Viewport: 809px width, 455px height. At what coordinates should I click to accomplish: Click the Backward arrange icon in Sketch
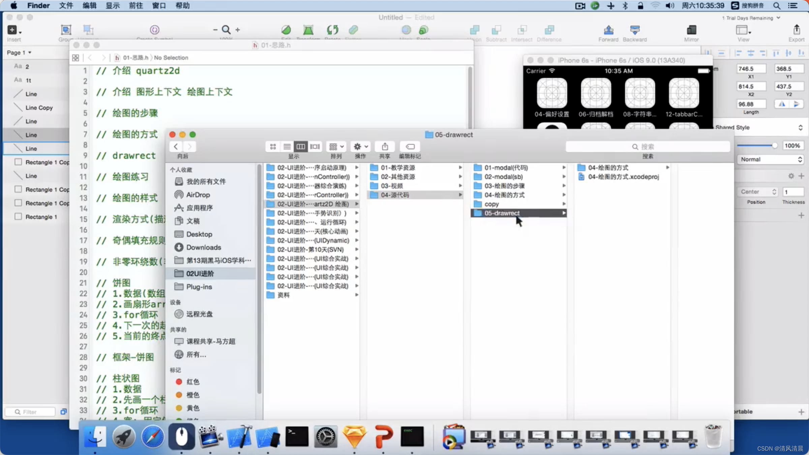[635, 30]
